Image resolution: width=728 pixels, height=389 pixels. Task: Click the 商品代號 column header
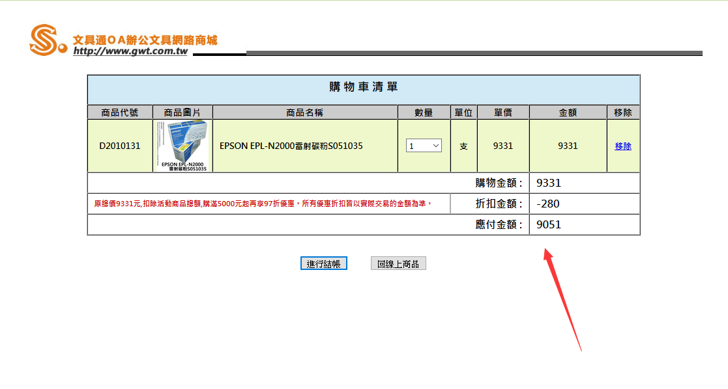coord(120,113)
